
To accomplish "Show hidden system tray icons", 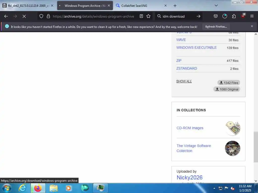I will click(x=214, y=188).
